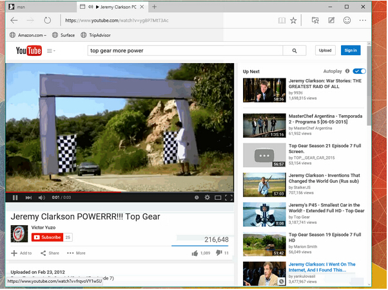Open the Hub favorites icon
This screenshot has height=290, width=388.
point(315,21)
